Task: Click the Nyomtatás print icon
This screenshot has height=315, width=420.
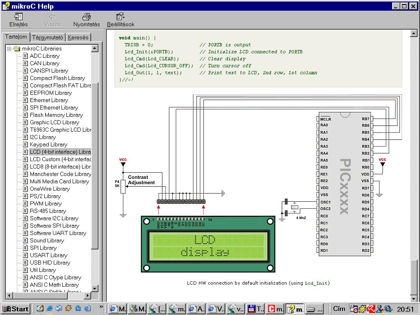Action: click(87, 17)
